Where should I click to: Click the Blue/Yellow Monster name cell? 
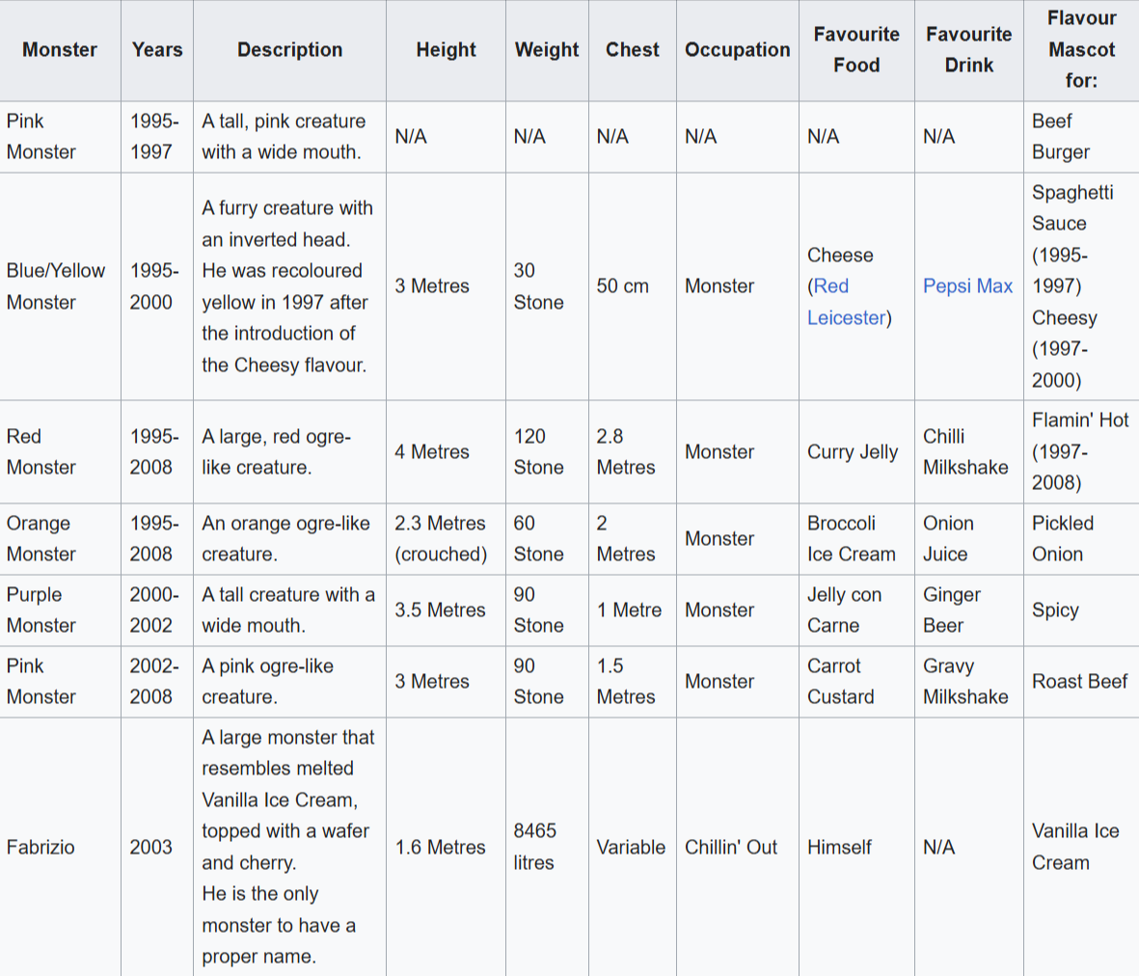[x=61, y=286]
